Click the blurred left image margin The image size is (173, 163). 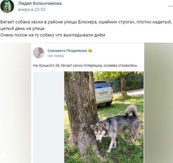pyautogui.click(x=16, y=103)
